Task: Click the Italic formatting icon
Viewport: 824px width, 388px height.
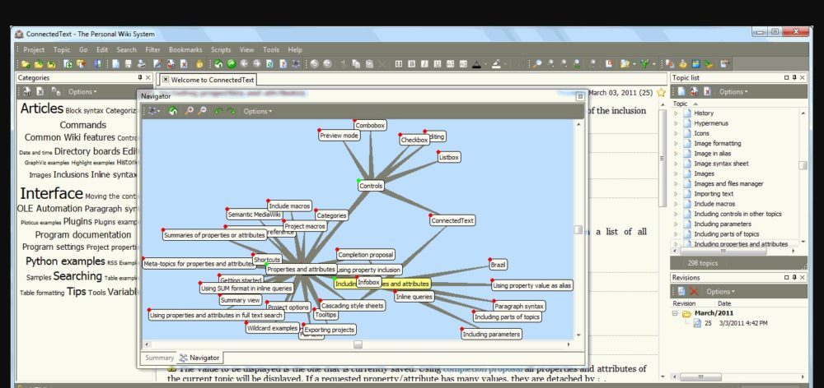Action: point(426,63)
